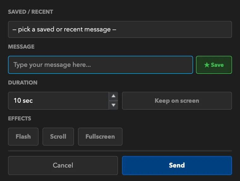Toggle Keep on screen option
Viewport: 240px width, 181px height.
coord(177,101)
